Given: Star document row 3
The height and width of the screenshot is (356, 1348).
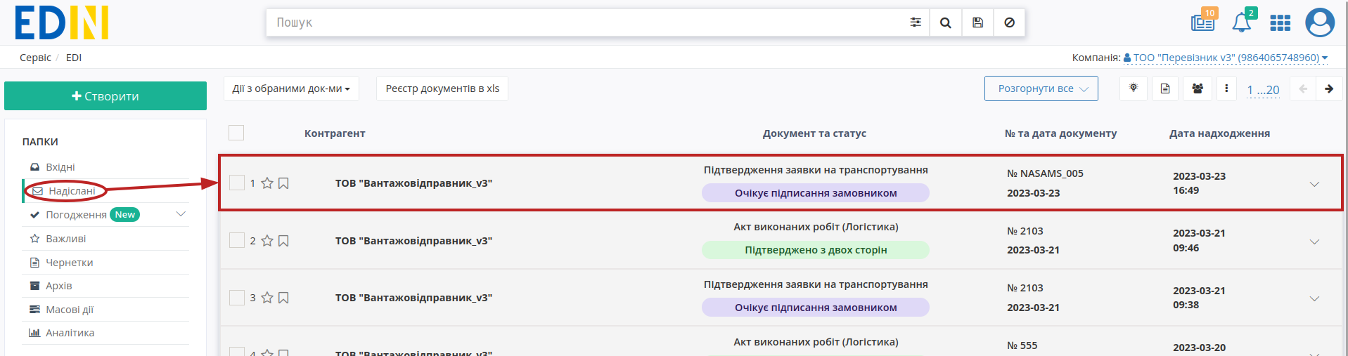Looking at the screenshot, I should (x=267, y=298).
